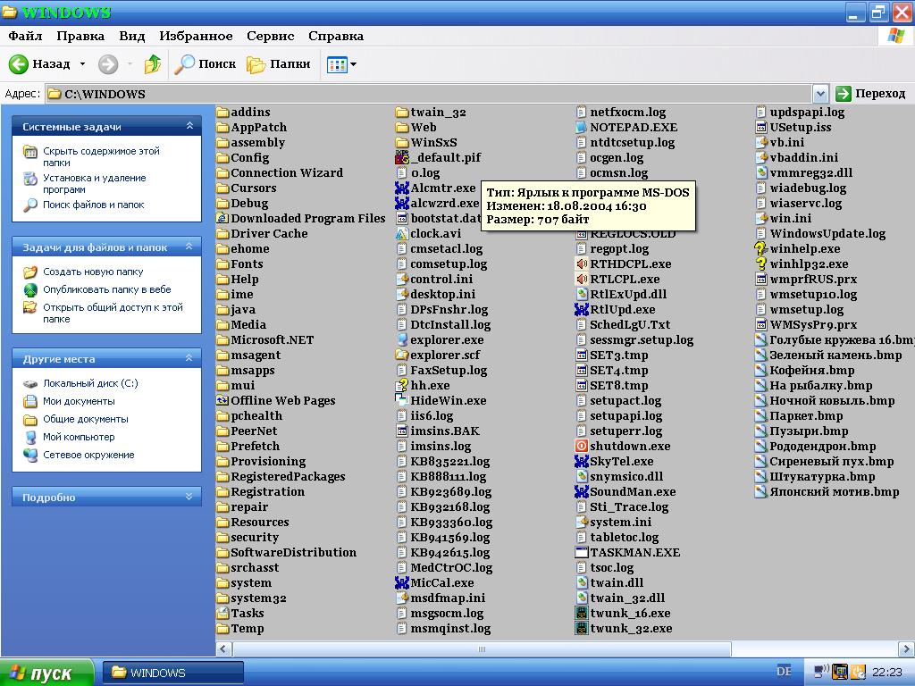This screenshot has height=686, width=915.
Task: Click Опубликовать папку в вебе link
Action: tap(107, 289)
